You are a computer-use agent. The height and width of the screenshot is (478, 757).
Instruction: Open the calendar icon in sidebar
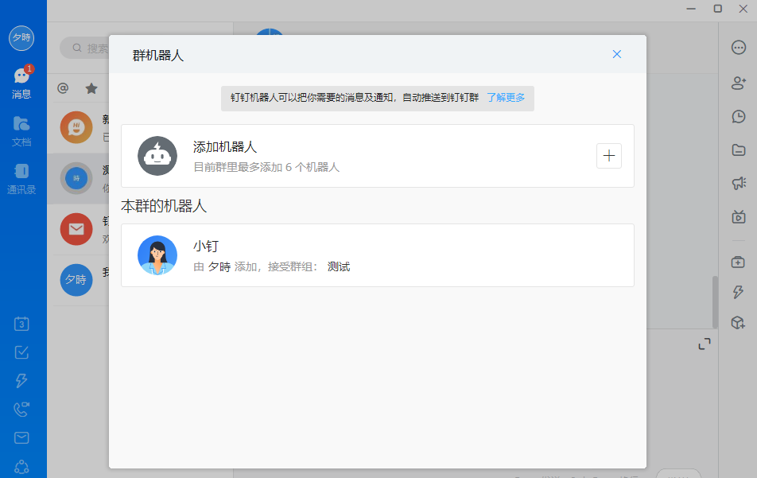[x=21, y=324]
